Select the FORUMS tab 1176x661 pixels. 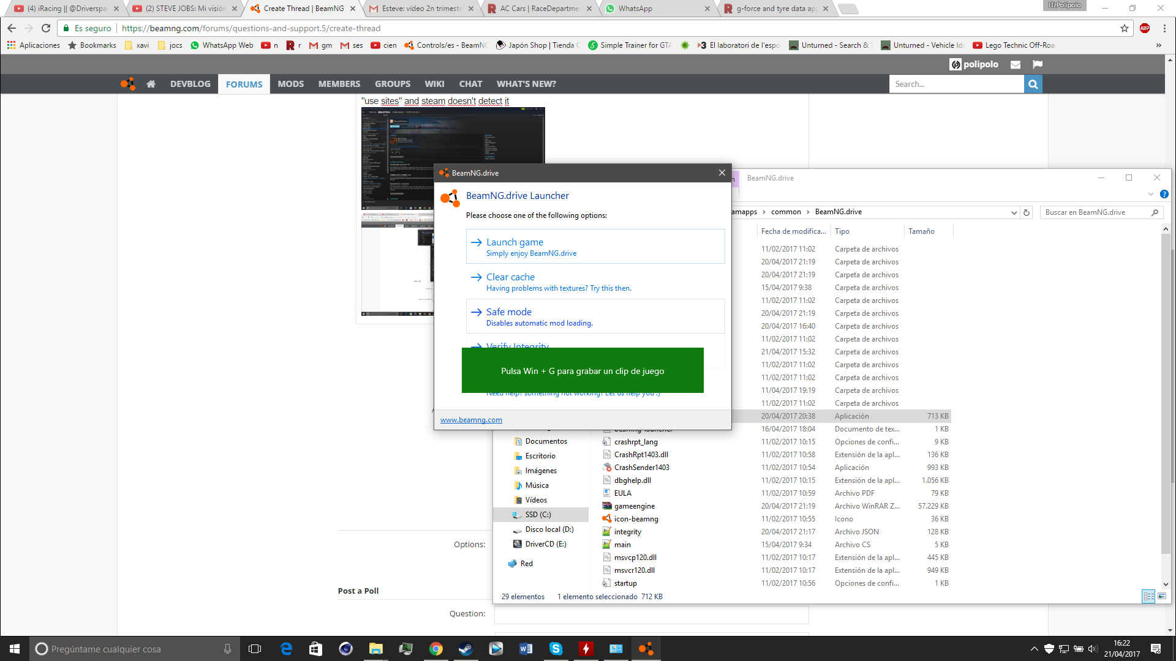[244, 84]
